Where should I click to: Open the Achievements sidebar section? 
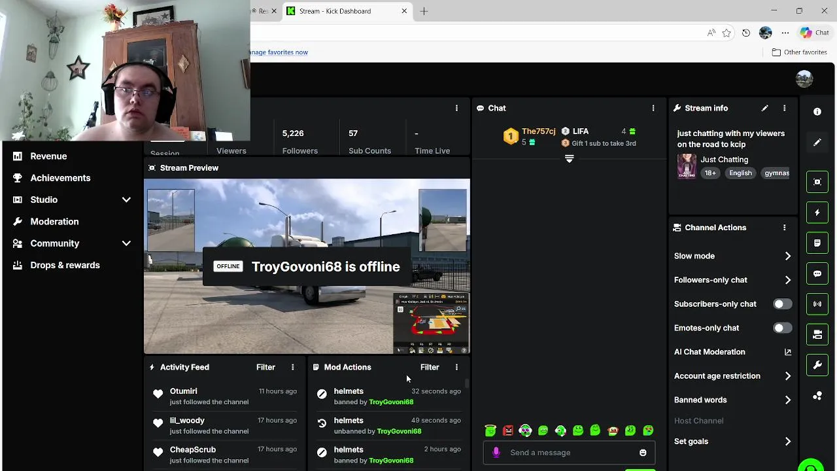tap(60, 178)
